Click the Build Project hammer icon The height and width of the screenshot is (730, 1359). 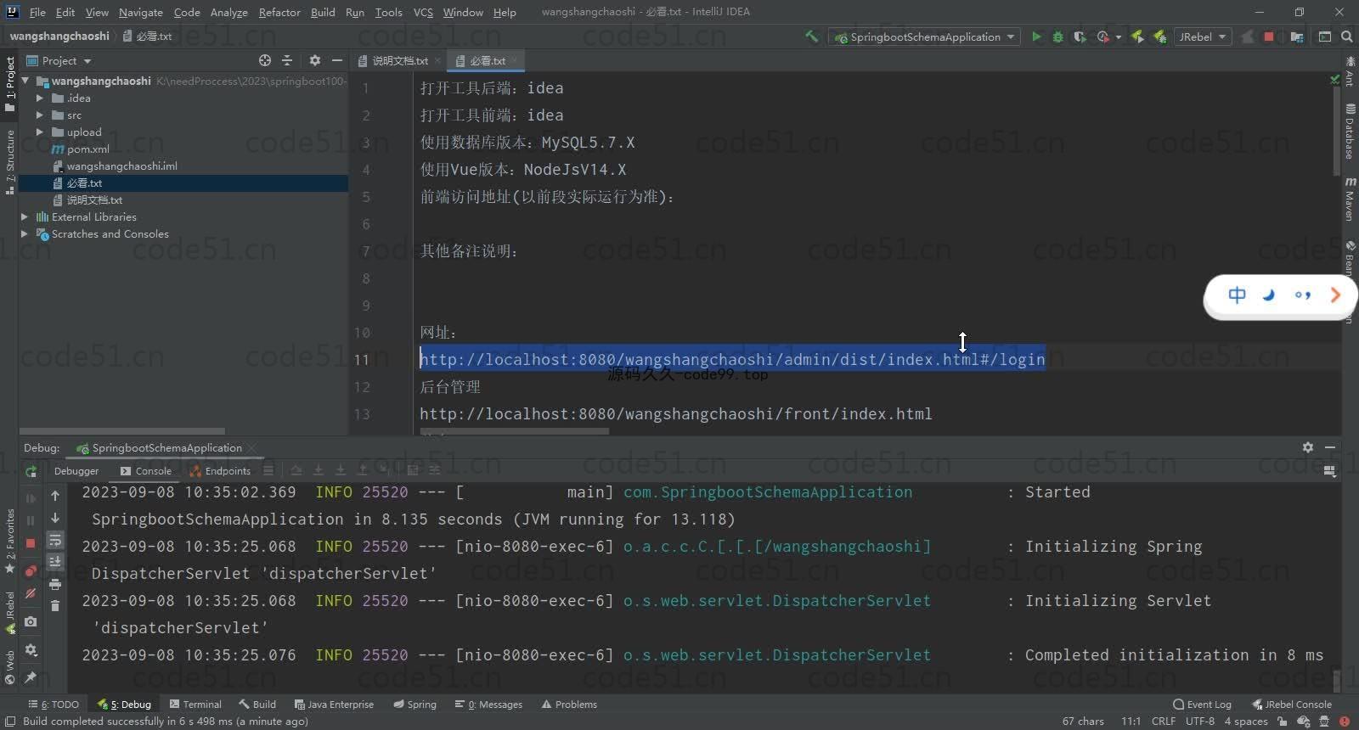811,36
